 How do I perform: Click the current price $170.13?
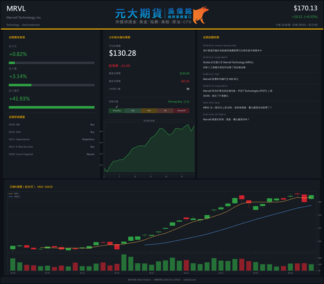point(305,8)
